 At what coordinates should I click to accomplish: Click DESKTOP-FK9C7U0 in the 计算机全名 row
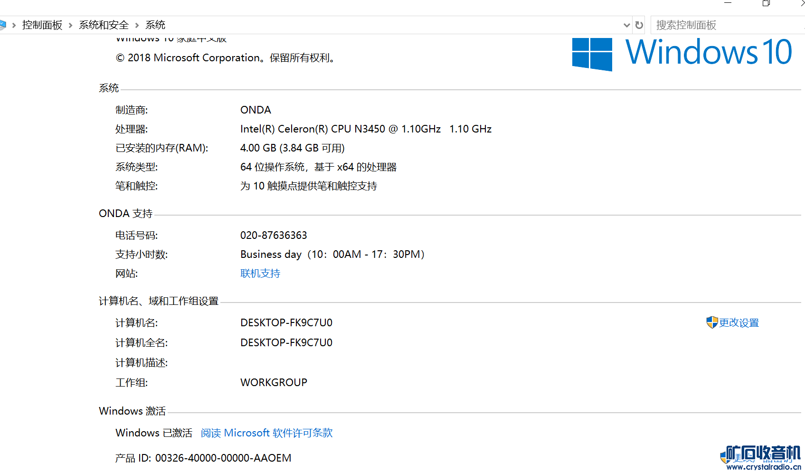286,343
